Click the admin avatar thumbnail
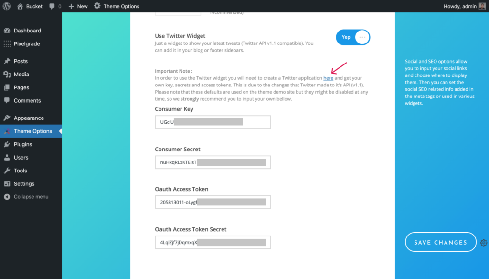This screenshot has height=279, width=489. pyautogui.click(x=482, y=6)
